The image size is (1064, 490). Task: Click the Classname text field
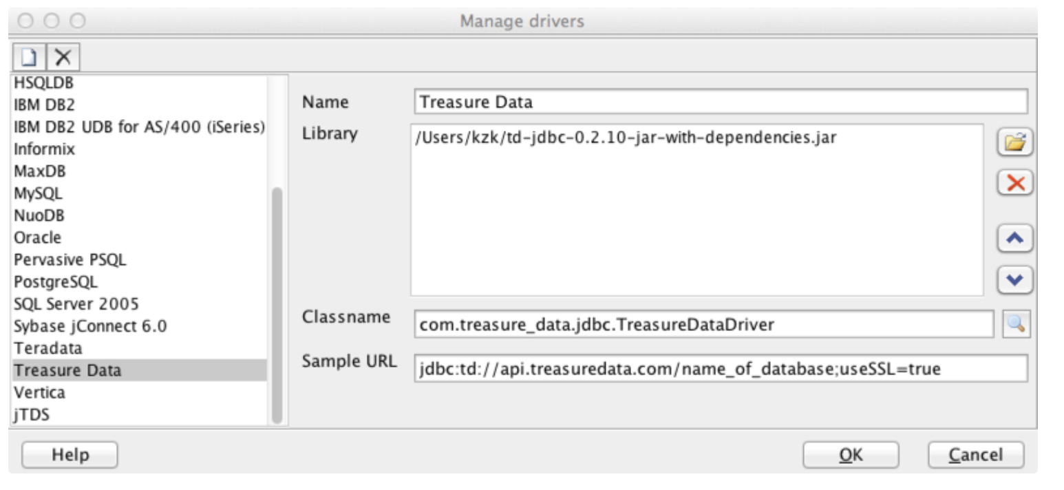(703, 324)
